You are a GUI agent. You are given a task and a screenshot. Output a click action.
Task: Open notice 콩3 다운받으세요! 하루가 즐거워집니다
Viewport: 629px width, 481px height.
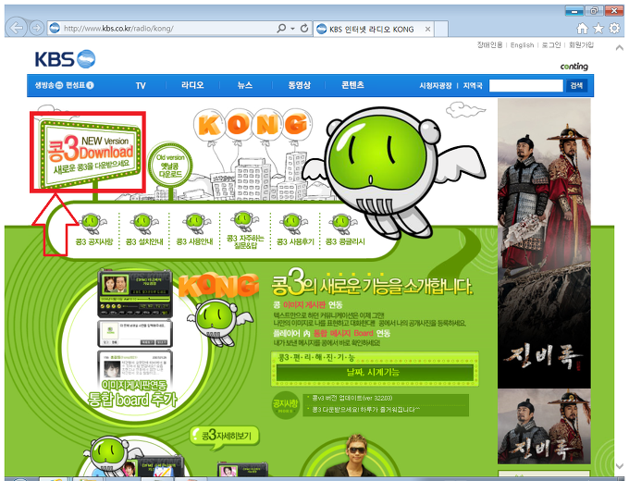click(366, 410)
